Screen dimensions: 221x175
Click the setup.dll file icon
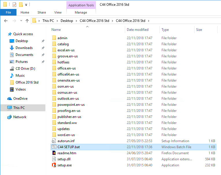tap(54, 159)
